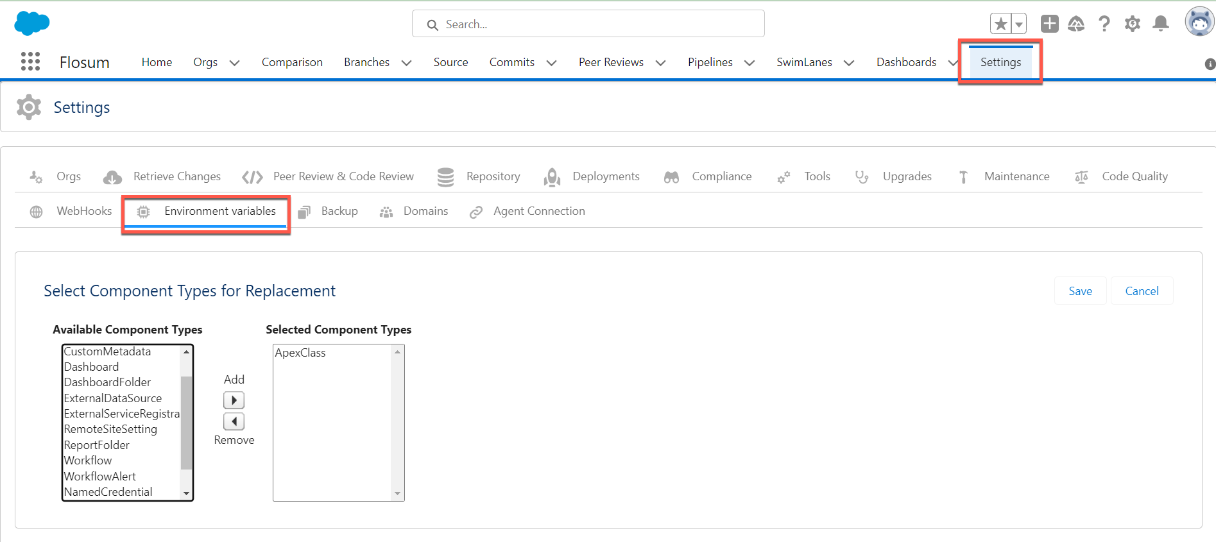
Task: Open the WebHooks settings tab
Action: (x=71, y=211)
